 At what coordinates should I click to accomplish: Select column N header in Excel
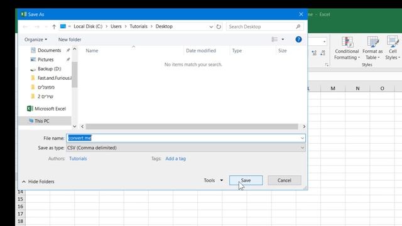pyautogui.click(x=357, y=89)
